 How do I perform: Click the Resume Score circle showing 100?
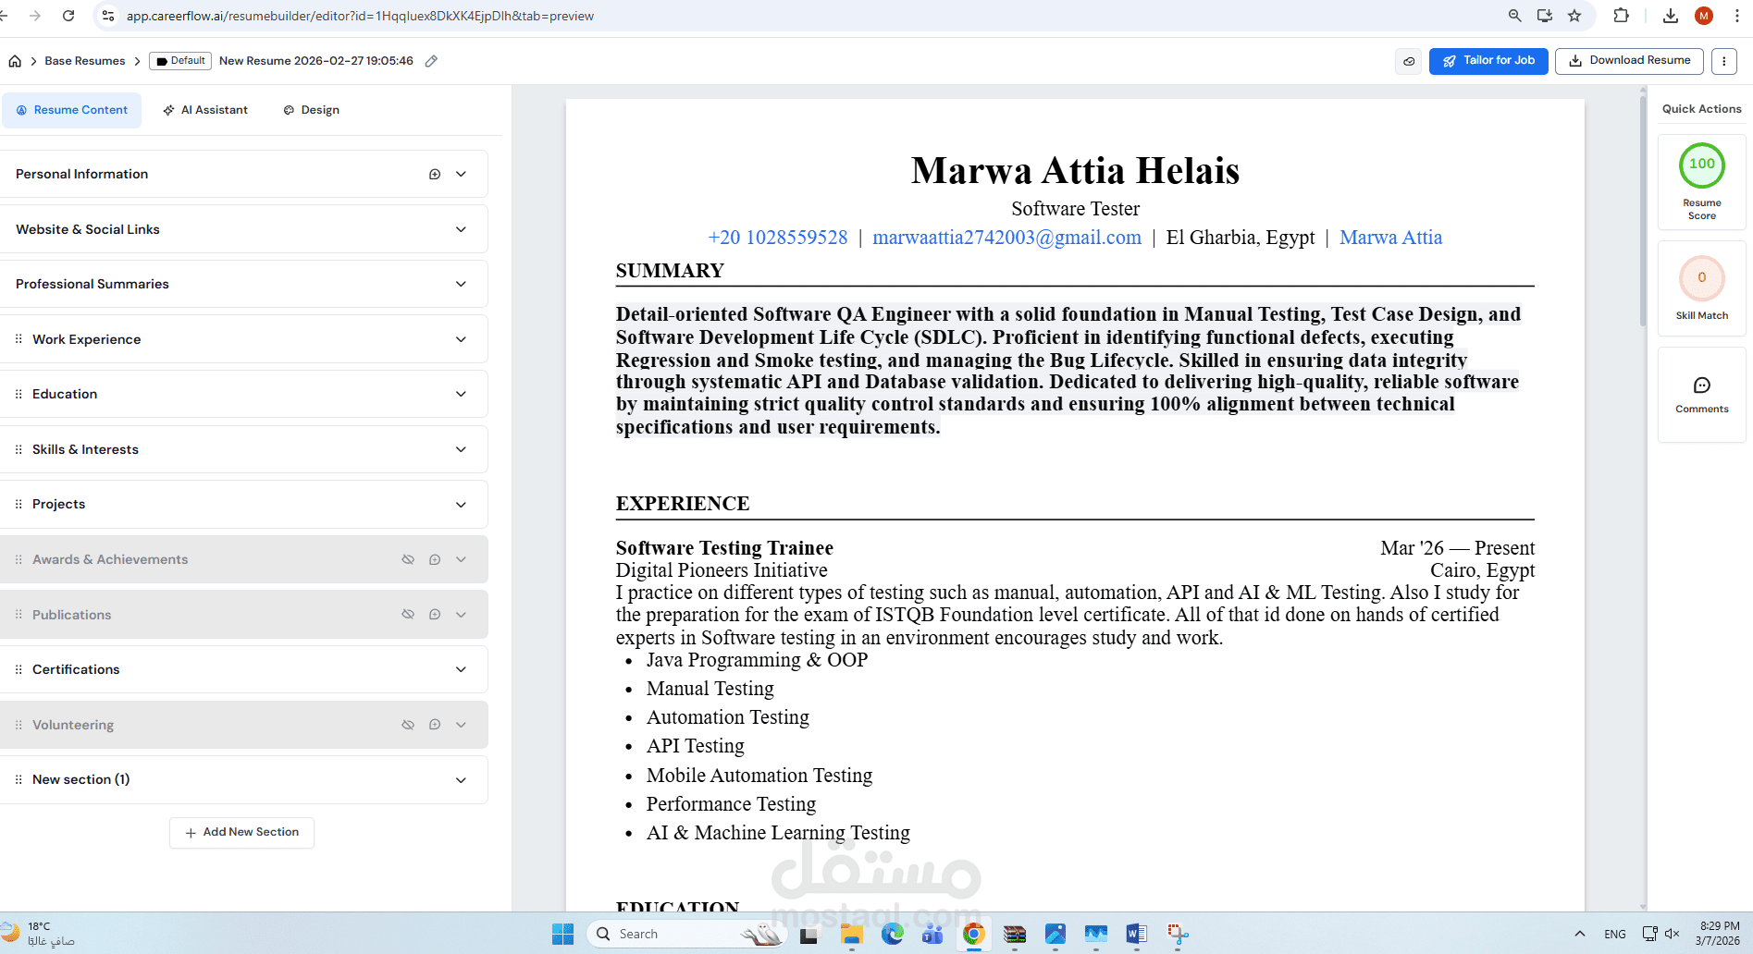(x=1702, y=165)
